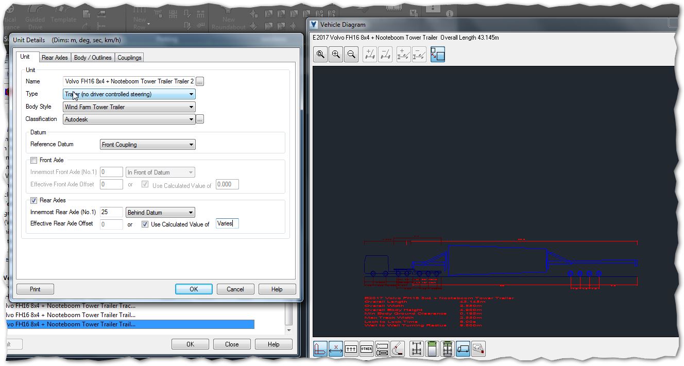Viewport: 684px width, 366px height.
Task: Toggle rear Use Calculated Value checkbox
Action: pos(145,224)
